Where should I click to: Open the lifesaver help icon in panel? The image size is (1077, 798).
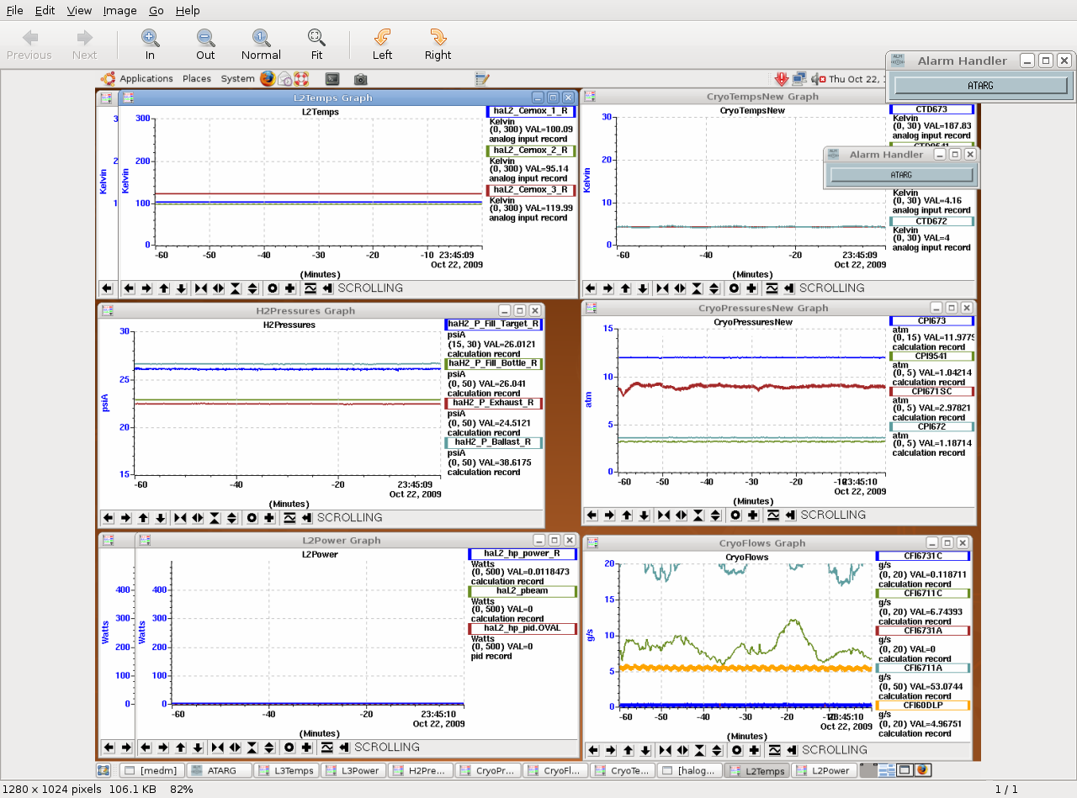point(302,79)
